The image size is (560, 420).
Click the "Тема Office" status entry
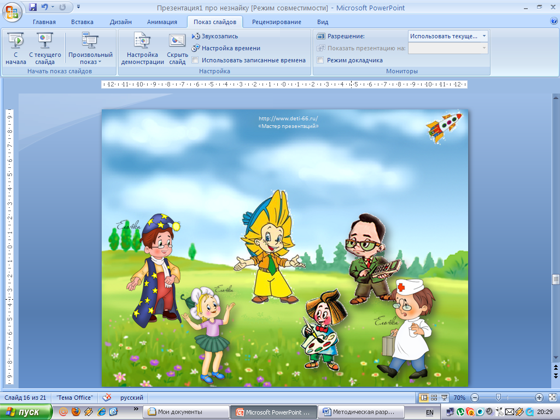pos(74,398)
